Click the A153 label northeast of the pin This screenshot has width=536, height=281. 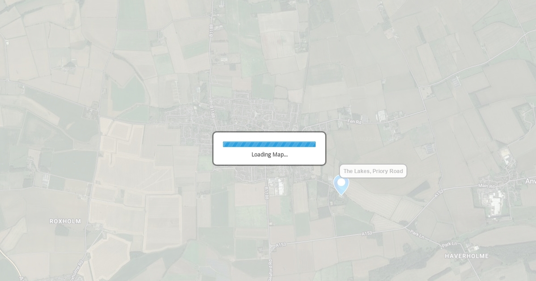[x=439, y=193]
